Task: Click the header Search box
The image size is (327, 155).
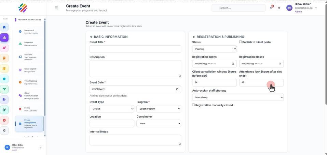Action: [x=239, y=8]
